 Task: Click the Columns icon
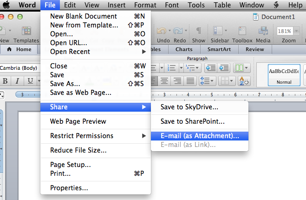click(x=239, y=68)
